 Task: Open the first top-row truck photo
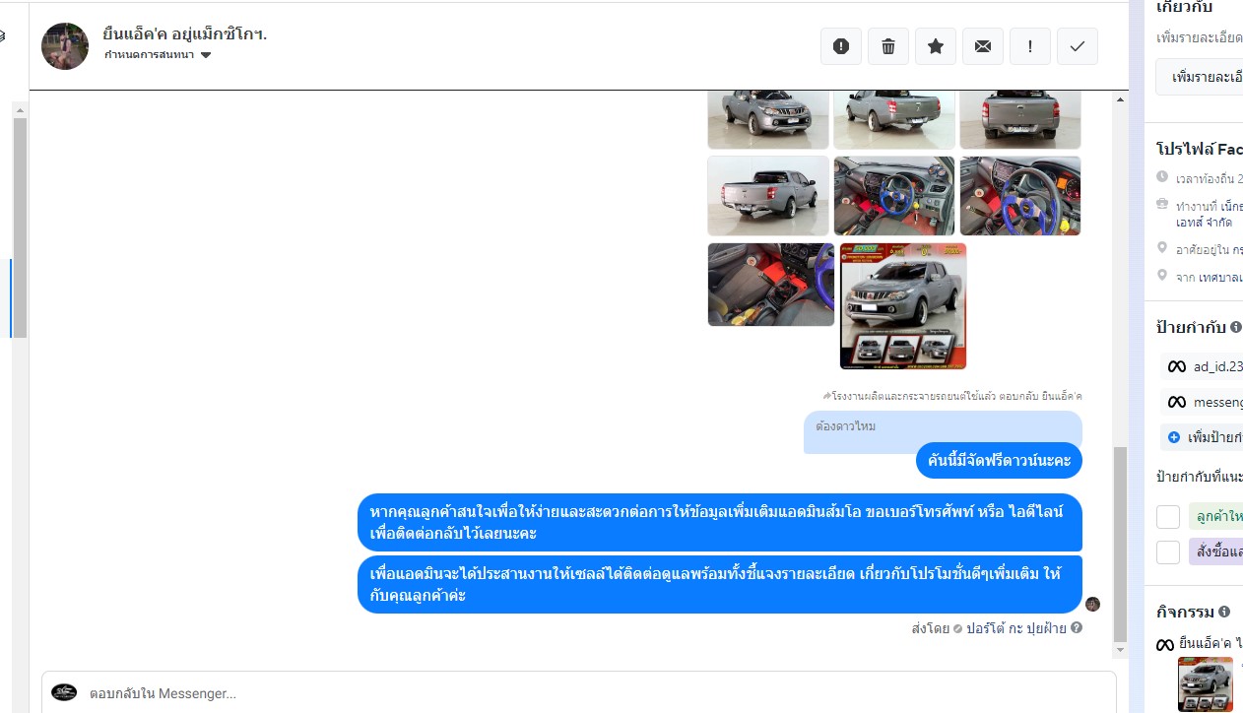tap(768, 119)
